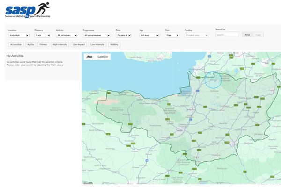This screenshot has height=187, width=281.
Task: Click the SASP logo
Action: [28, 10]
